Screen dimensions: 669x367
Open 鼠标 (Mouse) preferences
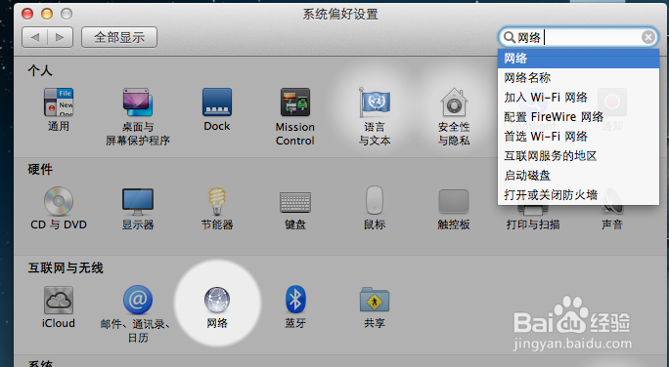click(x=375, y=200)
